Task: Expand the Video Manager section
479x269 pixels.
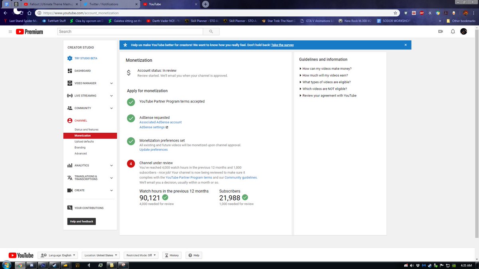Action: 111,83
